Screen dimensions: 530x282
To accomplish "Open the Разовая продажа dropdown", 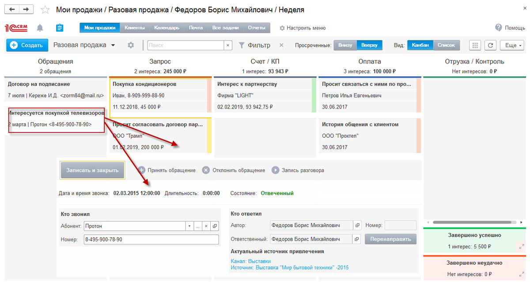I will tap(84, 45).
